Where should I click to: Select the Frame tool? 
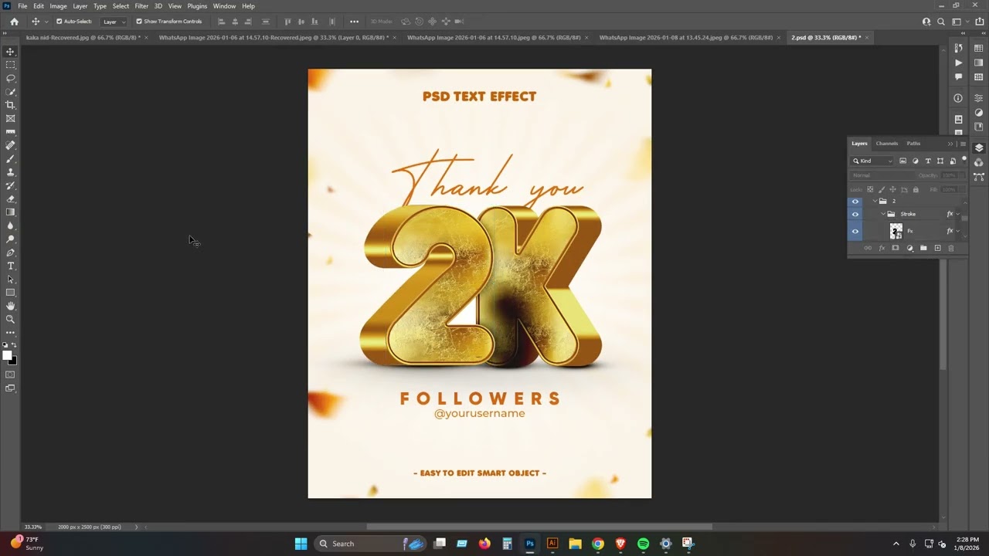(10, 118)
